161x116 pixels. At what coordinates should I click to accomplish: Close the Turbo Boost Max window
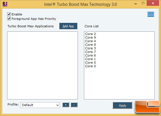coord(153,3)
